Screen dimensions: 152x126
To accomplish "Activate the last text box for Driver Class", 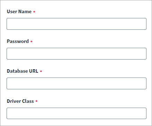I will [x=77, y=113].
